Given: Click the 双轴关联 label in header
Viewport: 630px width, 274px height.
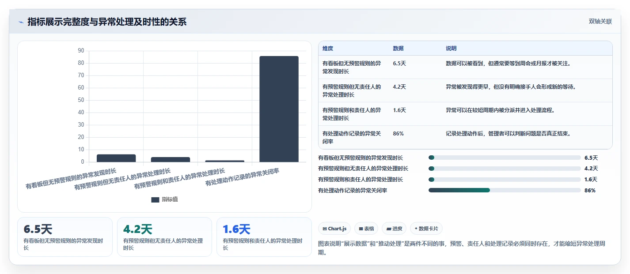Looking at the screenshot, I should 600,21.
